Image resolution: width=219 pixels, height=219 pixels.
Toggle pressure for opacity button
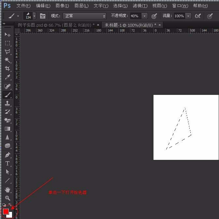[x=154, y=16]
